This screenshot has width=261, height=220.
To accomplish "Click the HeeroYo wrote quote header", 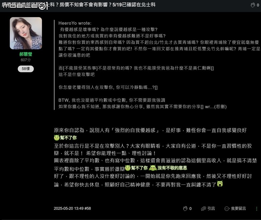I will click(x=75, y=23).
